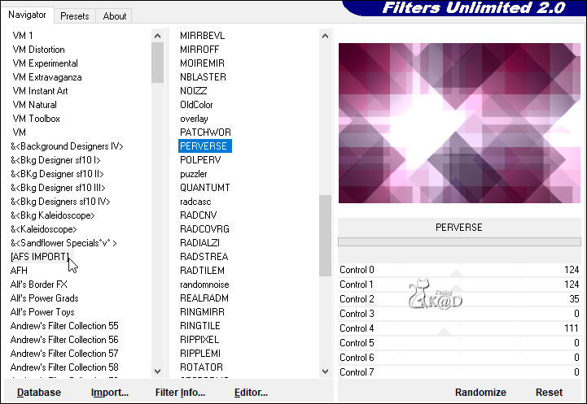Select &<Background Designers IV> category
This screenshot has height=404, width=587.
[x=67, y=146]
